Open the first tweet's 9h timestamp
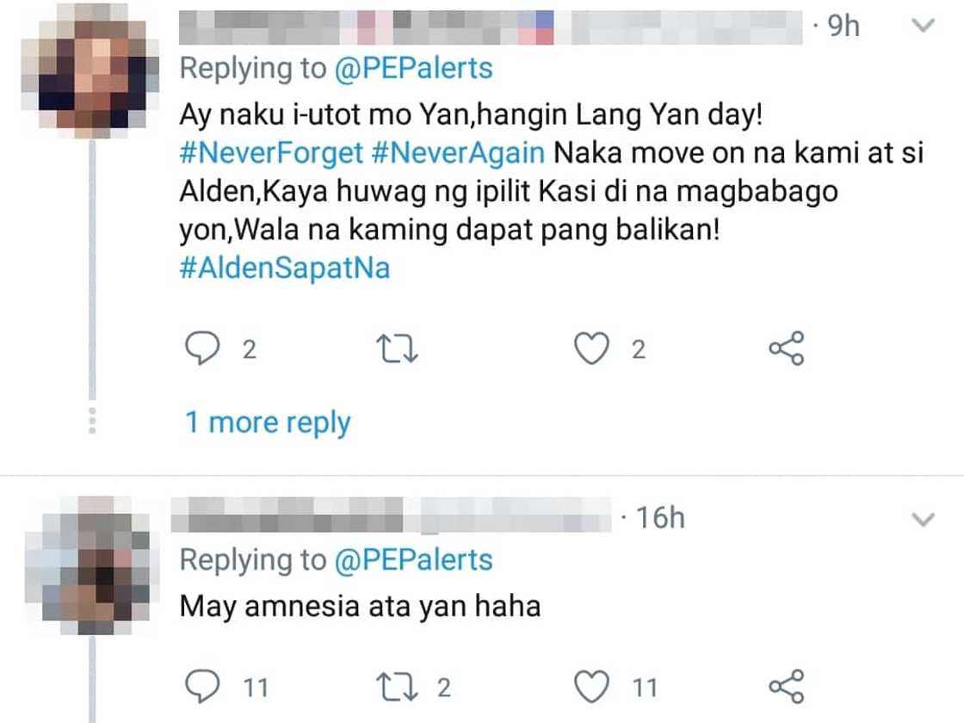 [x=843, y=26]
